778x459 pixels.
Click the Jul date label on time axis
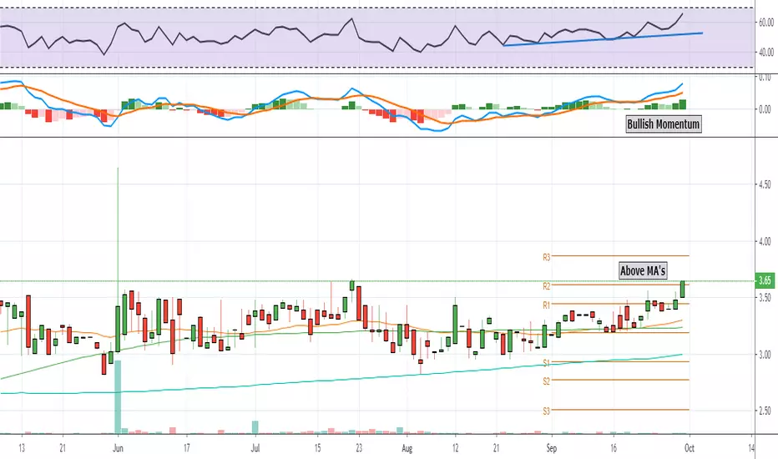(x=255, y=448)
